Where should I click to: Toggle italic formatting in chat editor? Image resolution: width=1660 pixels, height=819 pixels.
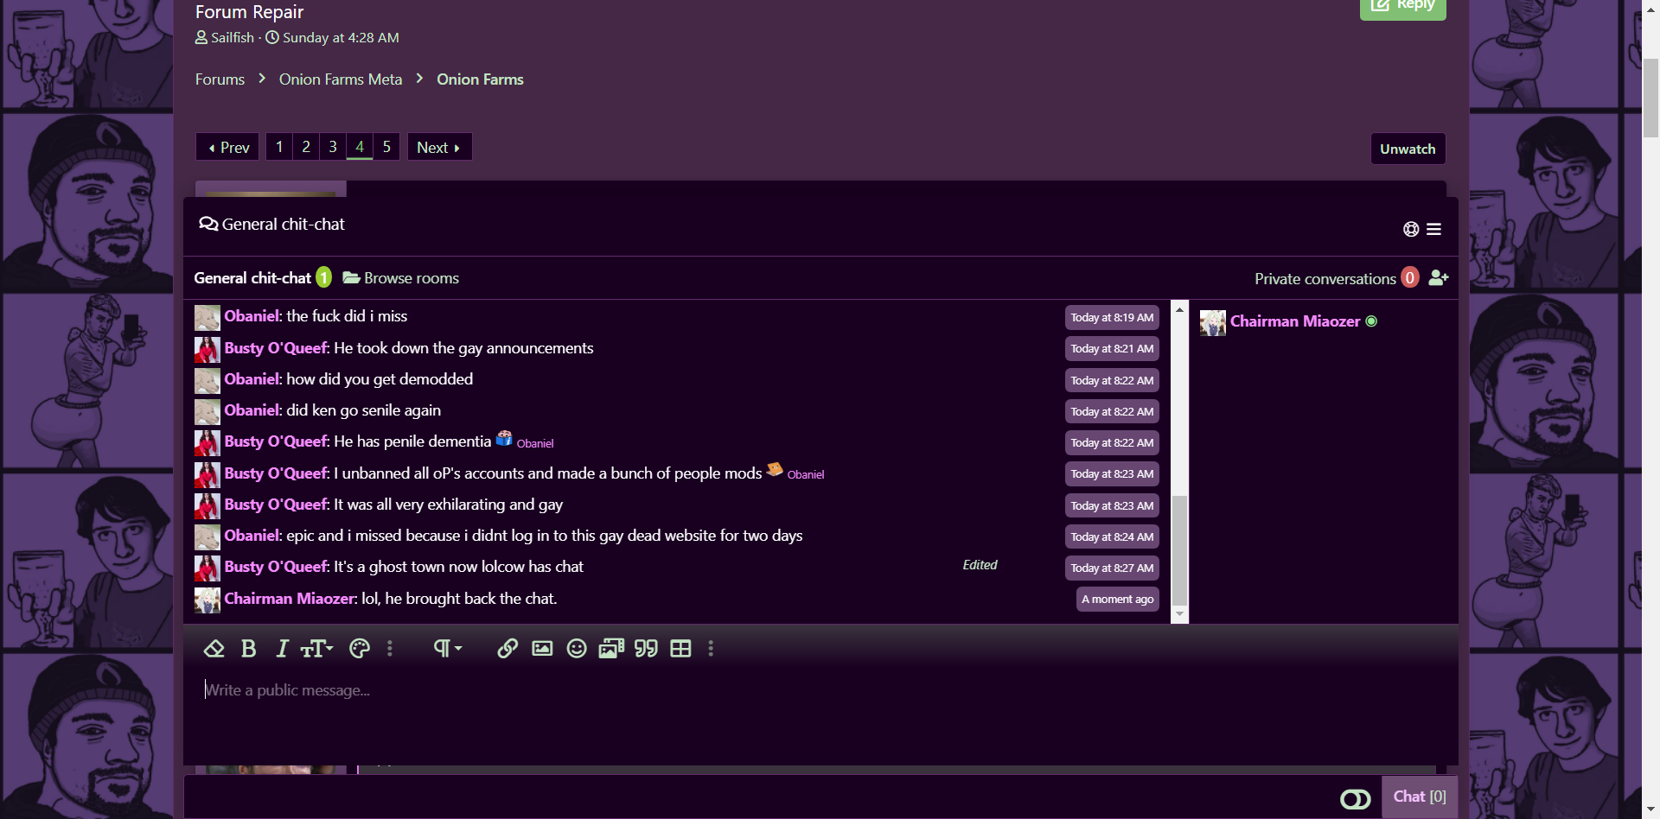click(282, 648)
